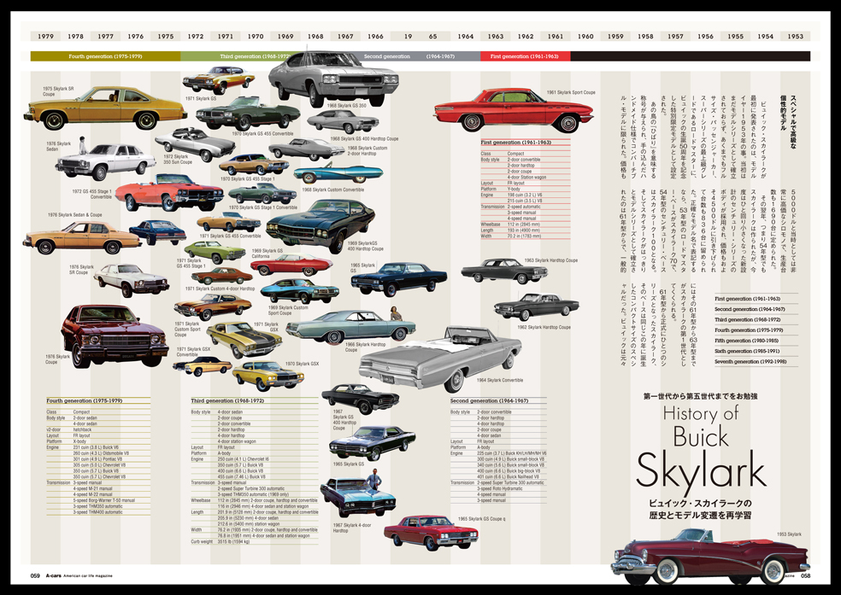Select the 1953 year marker at the timeline end

(x=796, y=37)
